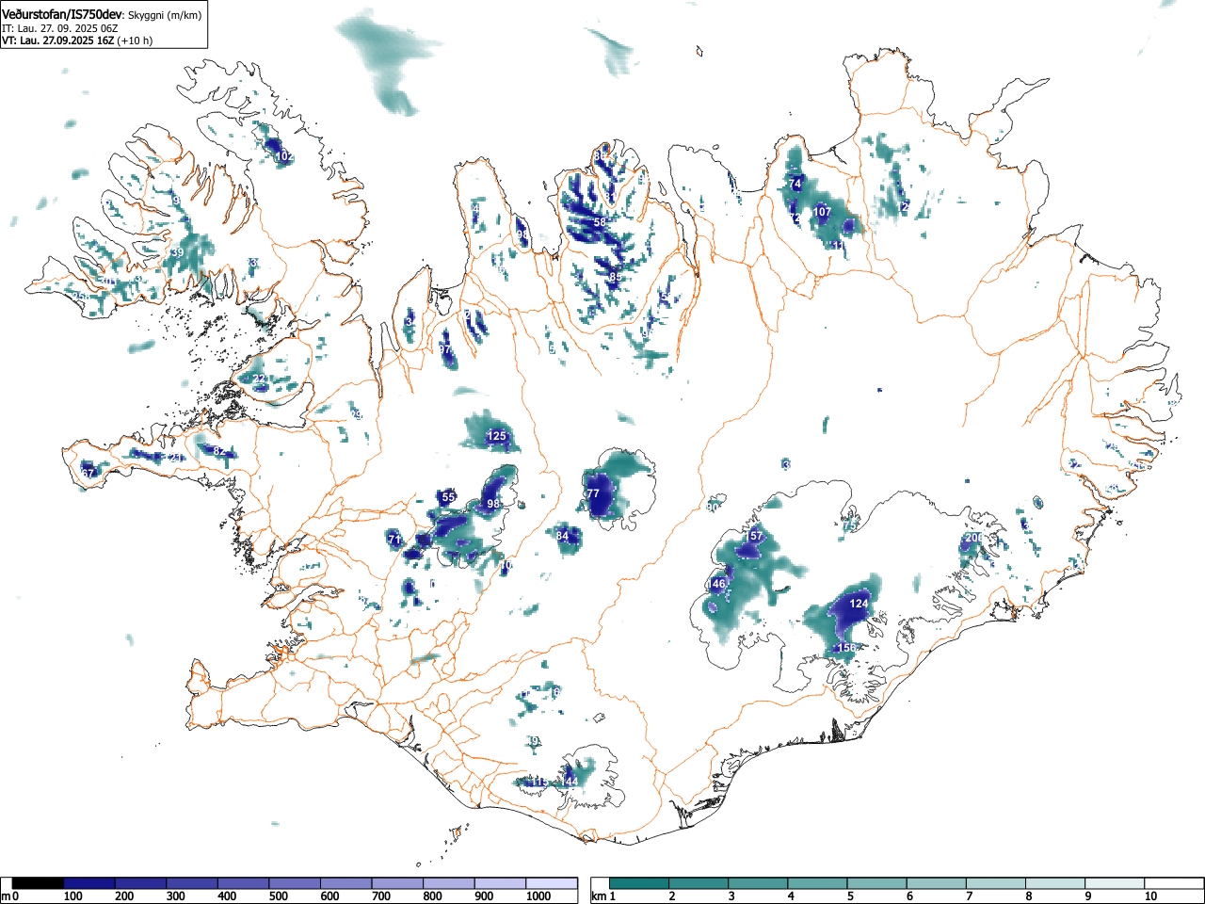Click the map value '206' in the east
Screen dimensions: 1205x904
click(x=974, y=538)
